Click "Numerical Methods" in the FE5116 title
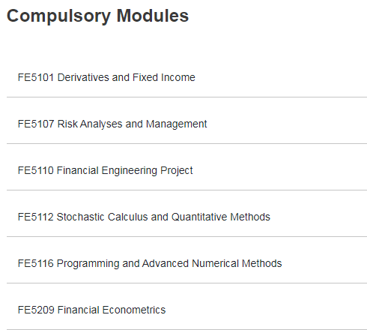Image resolution: width=367 pixels, height=330 pixels. point(237,263)
